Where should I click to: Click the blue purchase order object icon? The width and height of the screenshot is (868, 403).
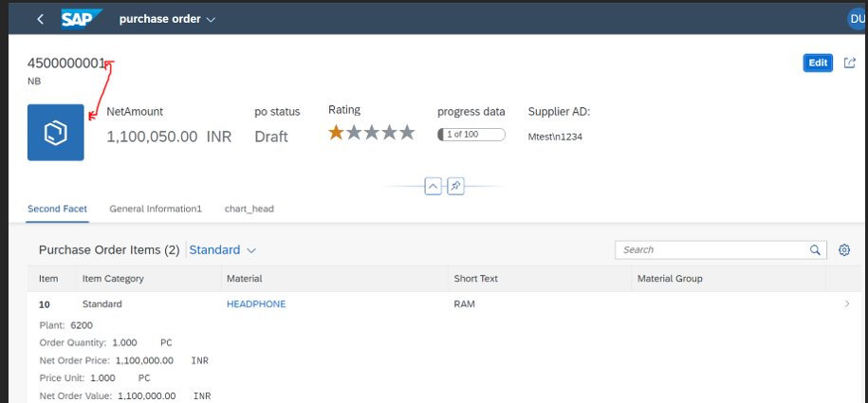coord(56,133)
